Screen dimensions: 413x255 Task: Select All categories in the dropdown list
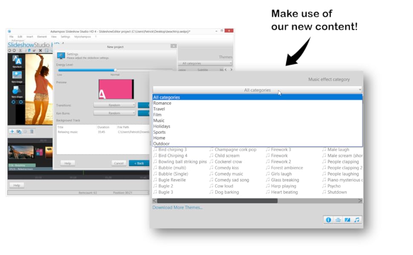257,97
